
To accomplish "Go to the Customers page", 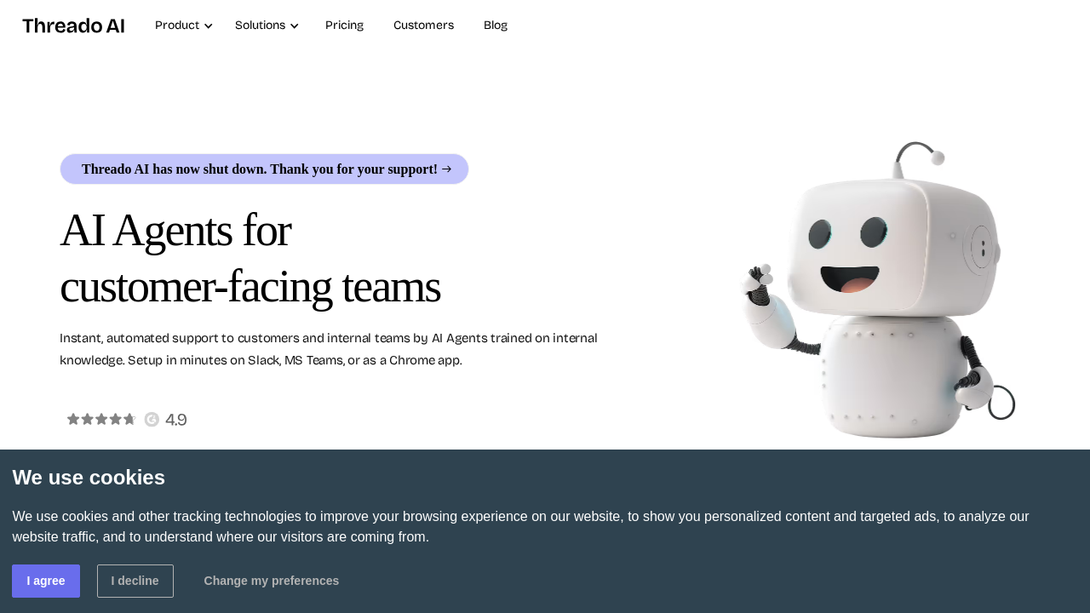I will [423, 24].
